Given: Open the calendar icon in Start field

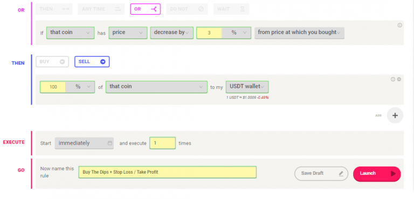Looking at the screenshot, I should (110, 143).
